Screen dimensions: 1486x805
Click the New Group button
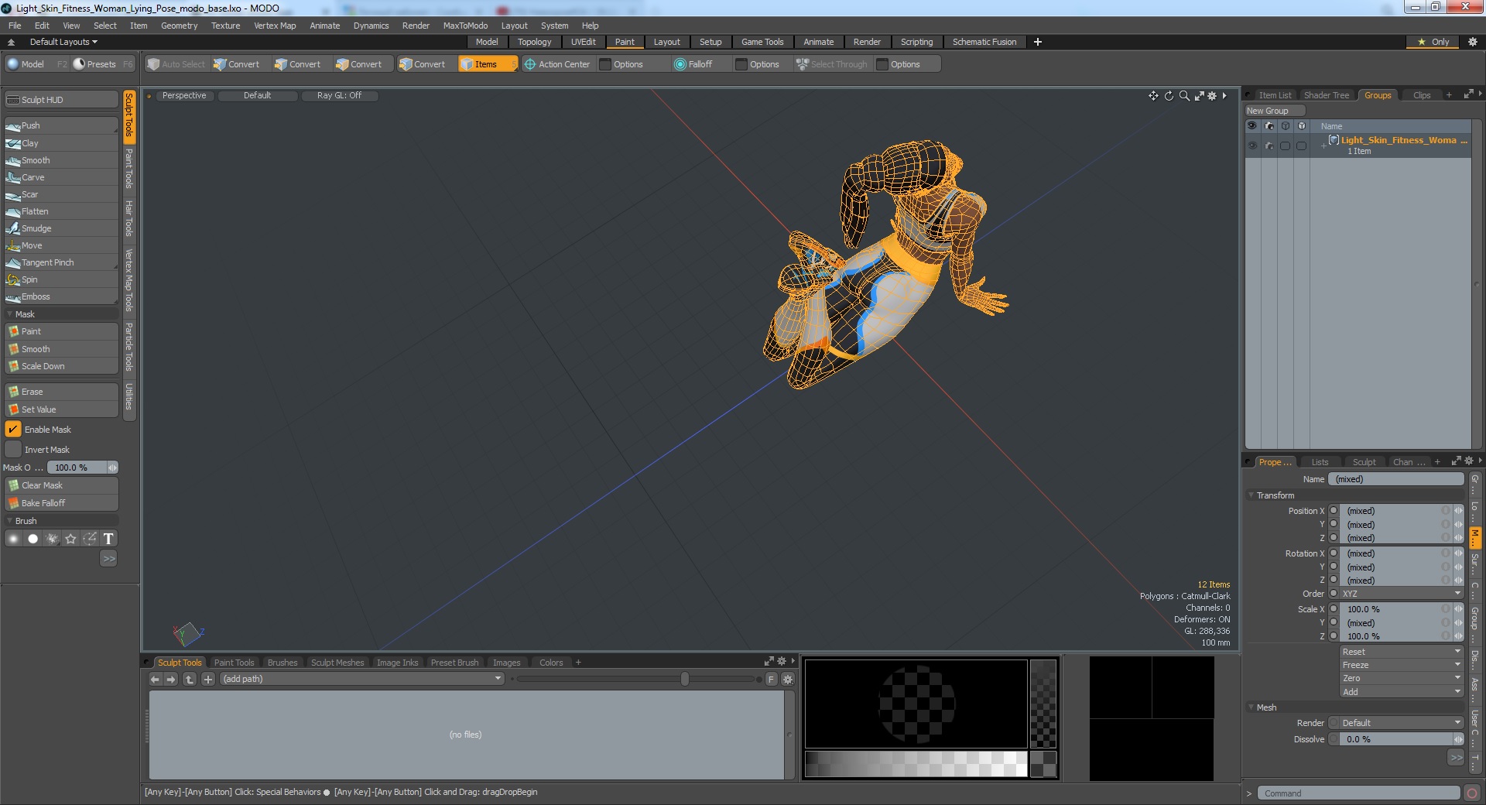coord(1274,111)
